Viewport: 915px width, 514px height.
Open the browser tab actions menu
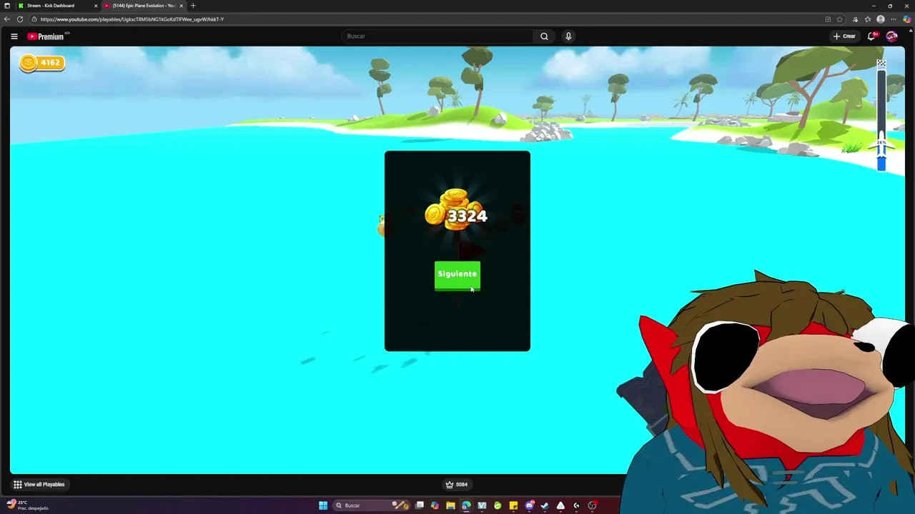click(7, 6)
